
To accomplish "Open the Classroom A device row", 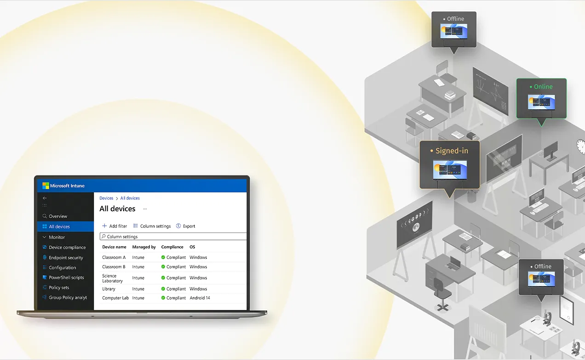I will pos(173,258).
